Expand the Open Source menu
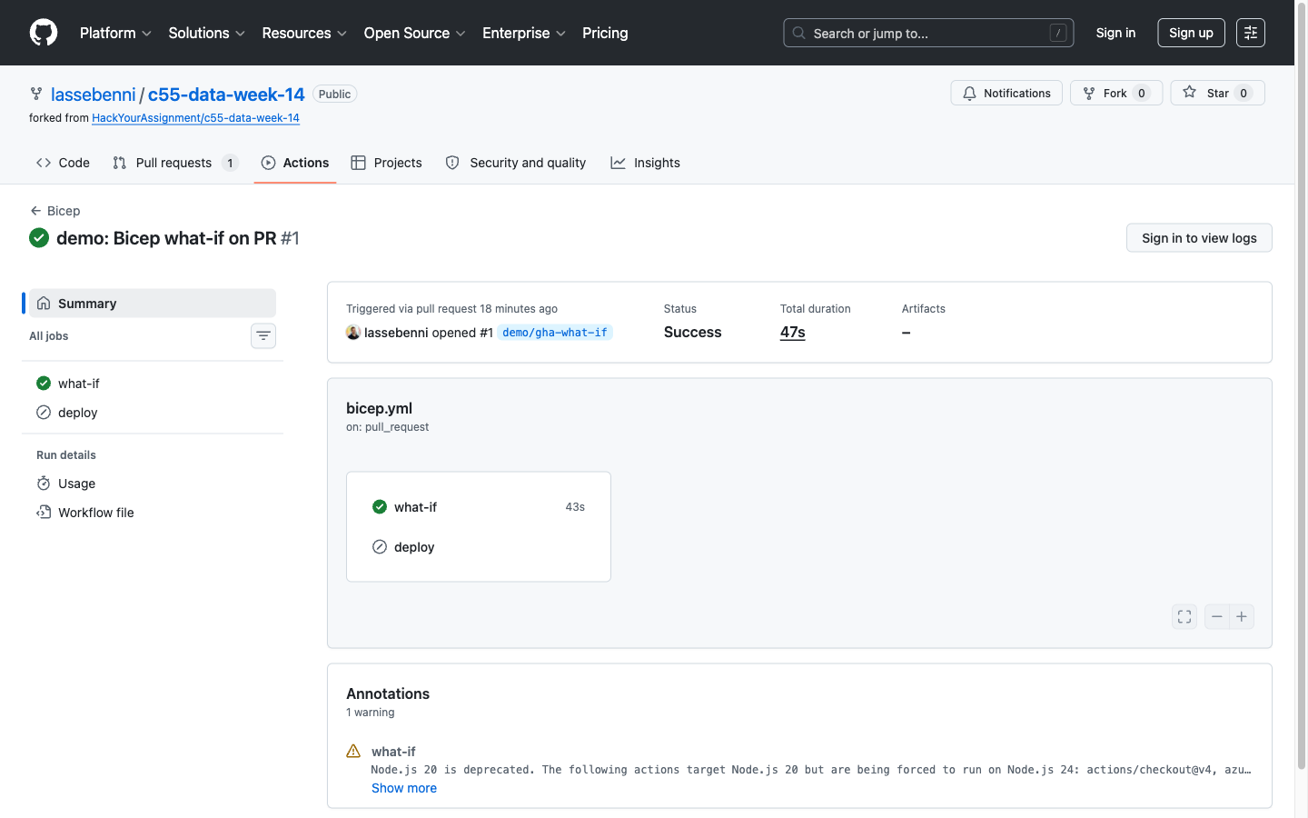The width and height of the screenshot is (1308, 818). (414, 33)
